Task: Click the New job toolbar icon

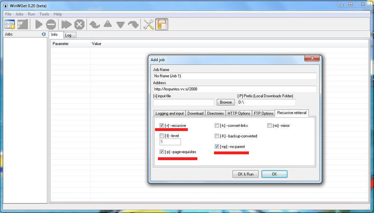Action: point(10,25)
